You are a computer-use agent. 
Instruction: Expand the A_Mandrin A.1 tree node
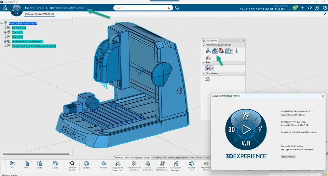[5, 41]
